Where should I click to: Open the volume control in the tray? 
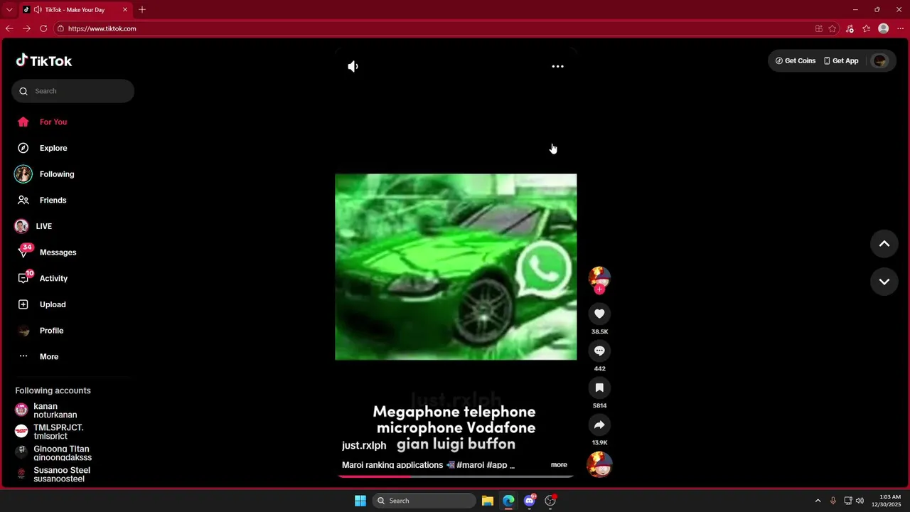[x=860, y=501]
